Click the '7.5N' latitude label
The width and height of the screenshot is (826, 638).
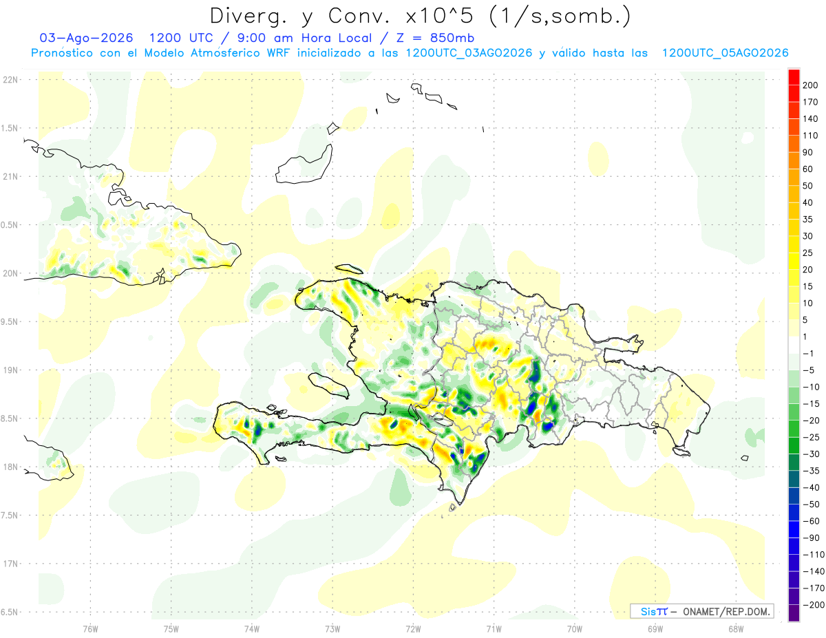pos(10,515)
